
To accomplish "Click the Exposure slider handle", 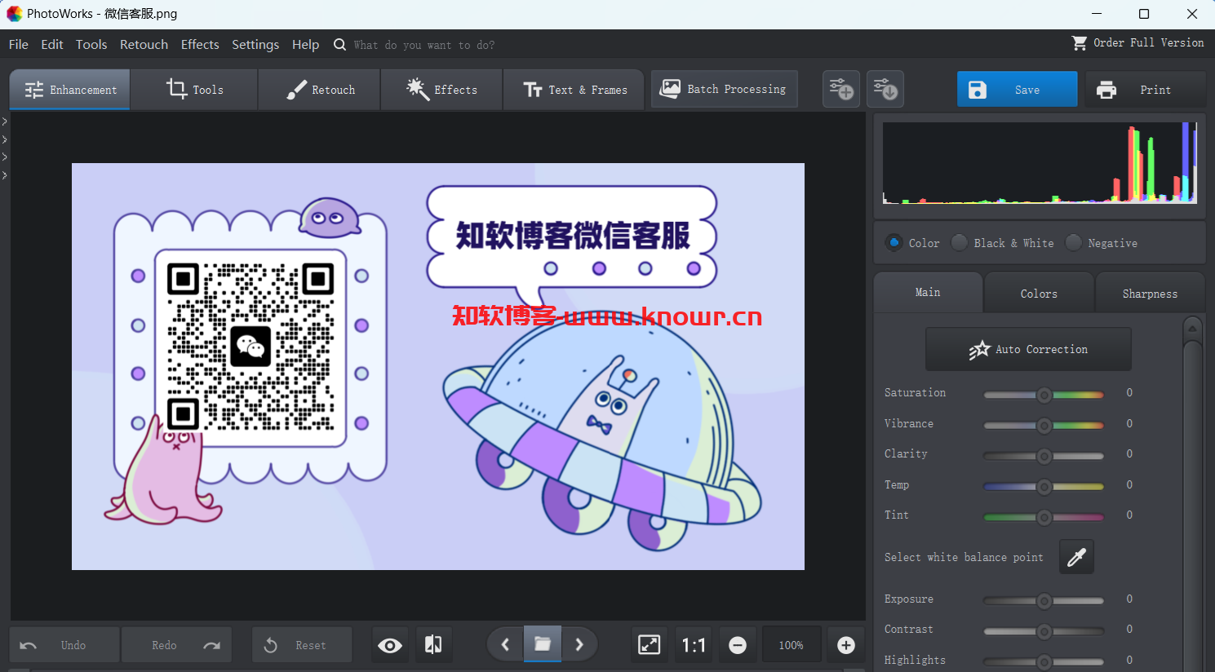I will [1044, 601].
